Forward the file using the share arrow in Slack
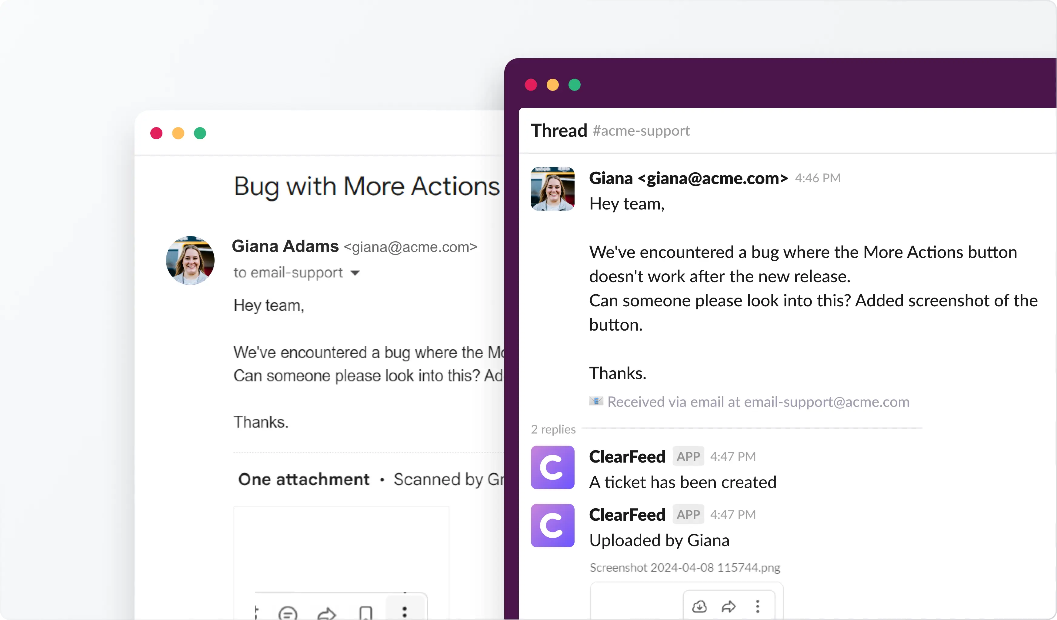 (729, 606)
